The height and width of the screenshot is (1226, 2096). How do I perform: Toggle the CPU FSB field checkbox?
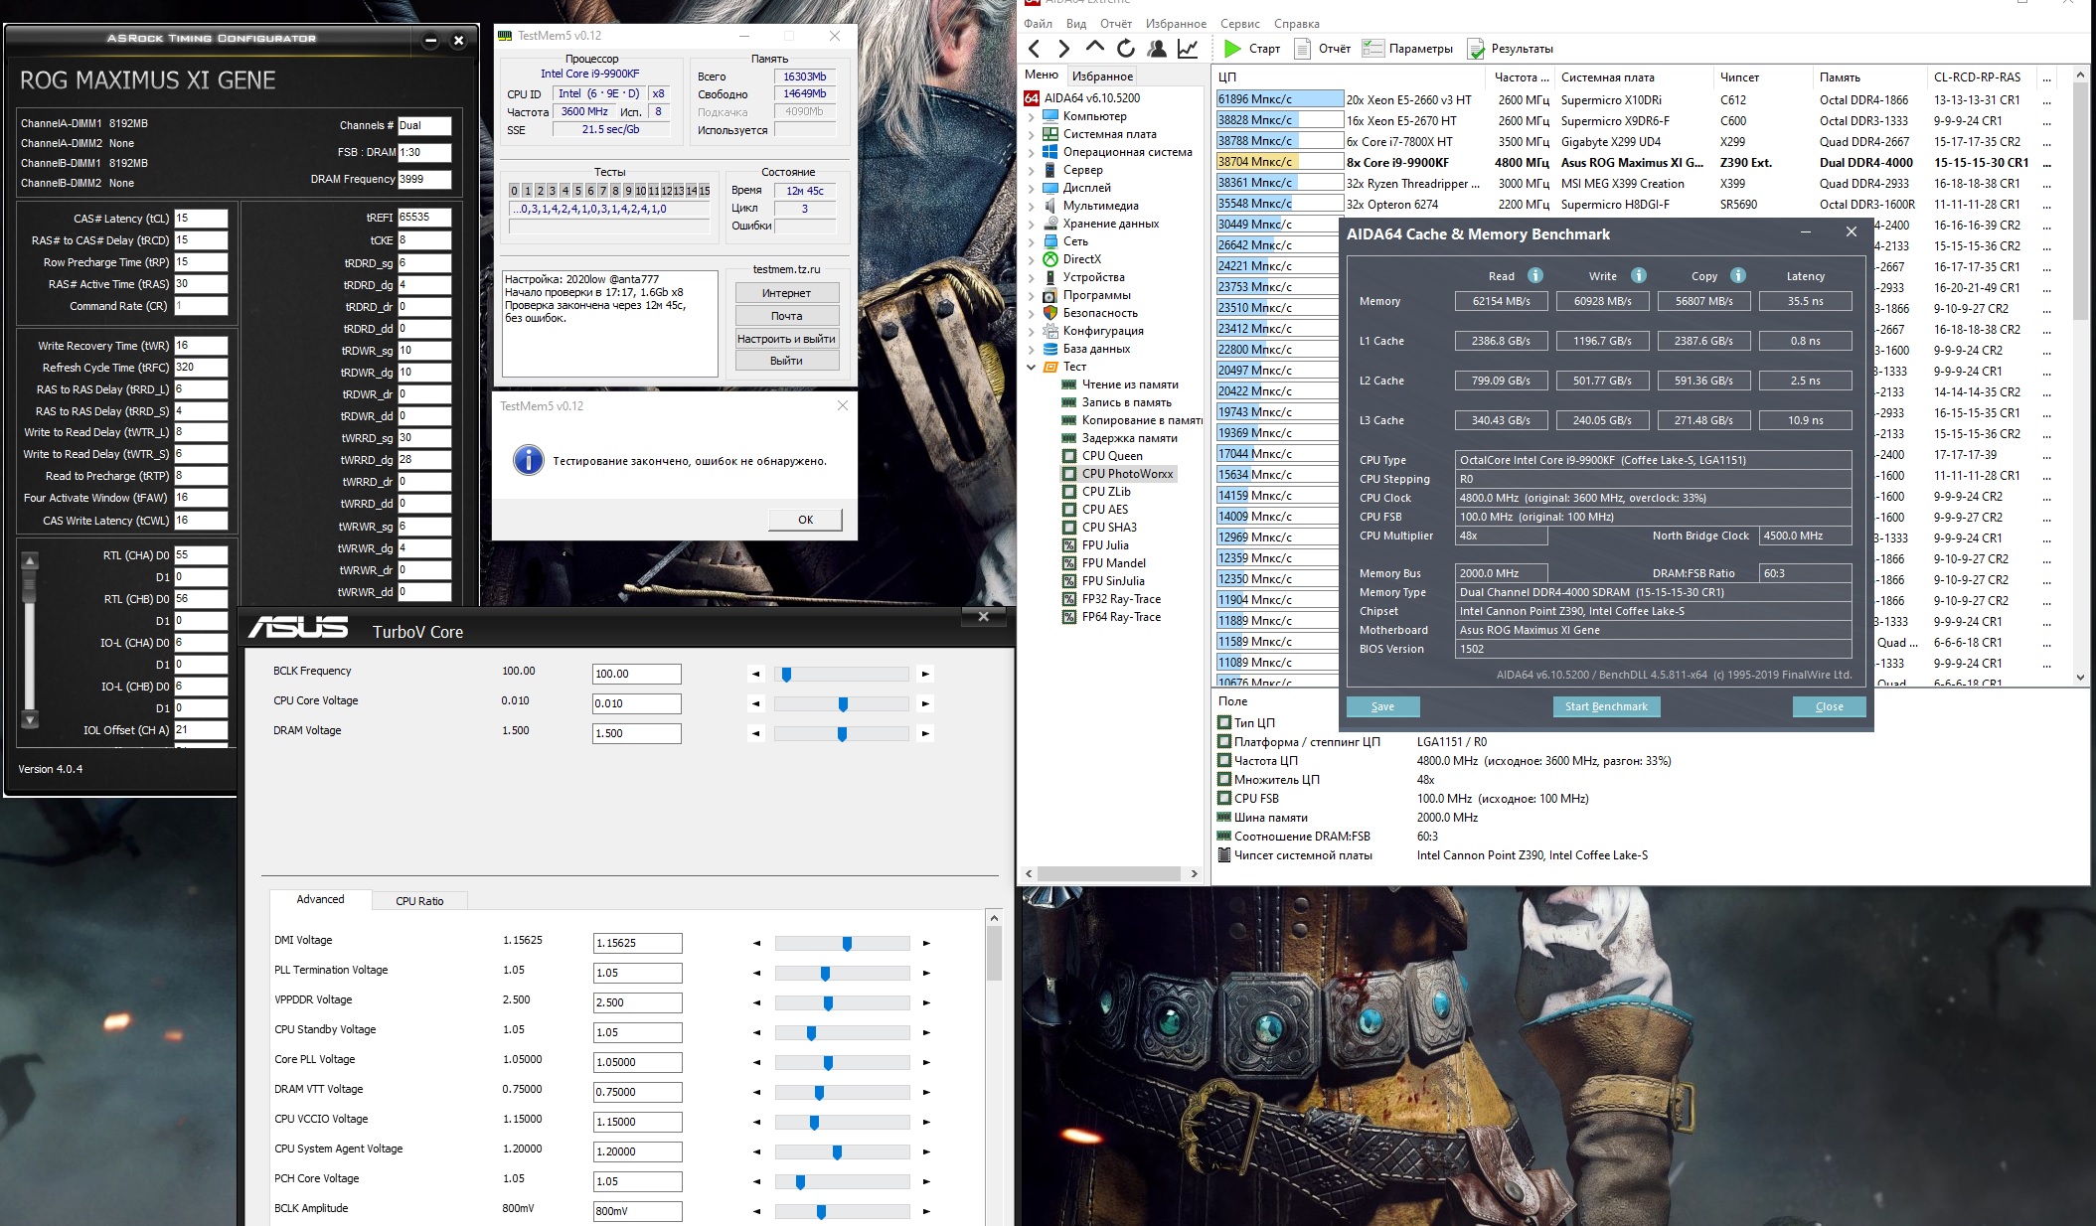pos(1224,798)
